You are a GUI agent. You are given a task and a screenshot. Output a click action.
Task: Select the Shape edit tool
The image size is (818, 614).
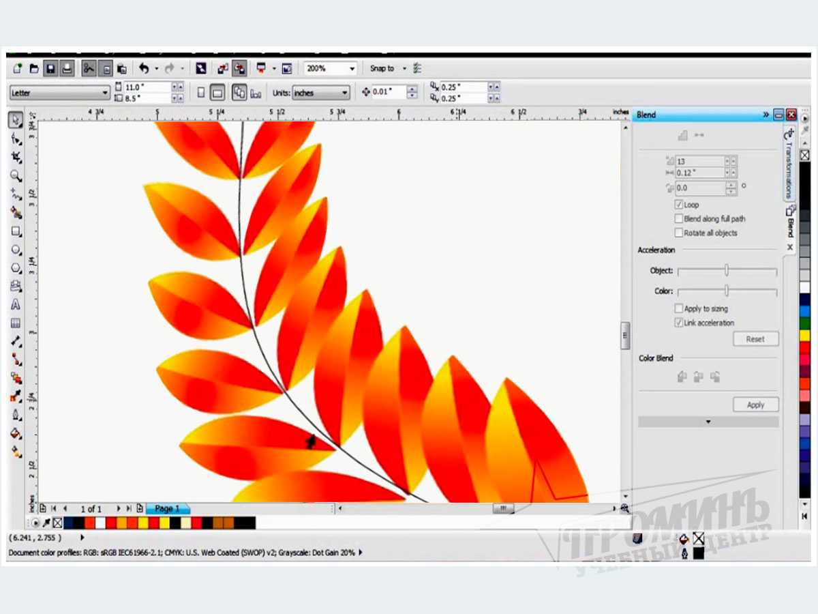pos(16,139)
